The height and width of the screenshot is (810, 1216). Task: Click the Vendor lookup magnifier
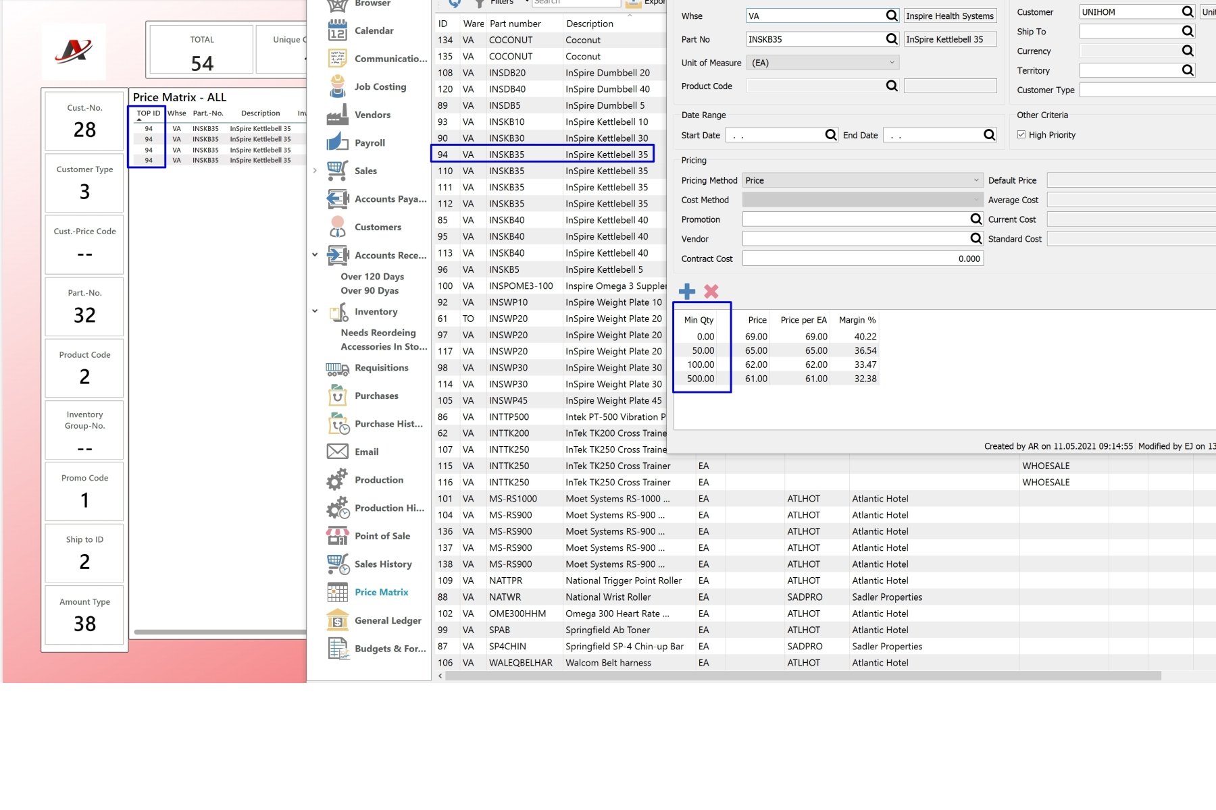click(976, 239)
